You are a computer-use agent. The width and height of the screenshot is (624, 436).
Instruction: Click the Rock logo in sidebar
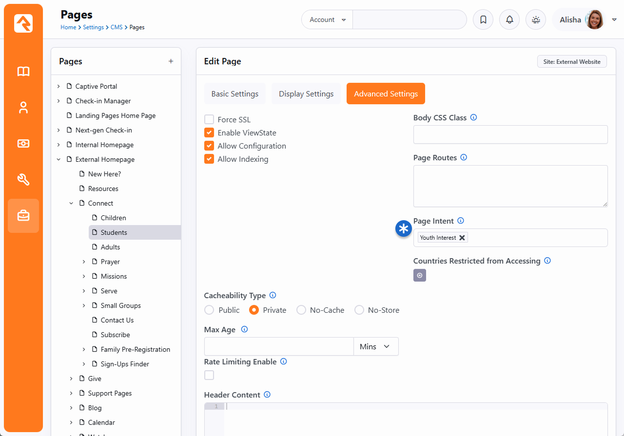pyautogui.click(x=23, y=23)
